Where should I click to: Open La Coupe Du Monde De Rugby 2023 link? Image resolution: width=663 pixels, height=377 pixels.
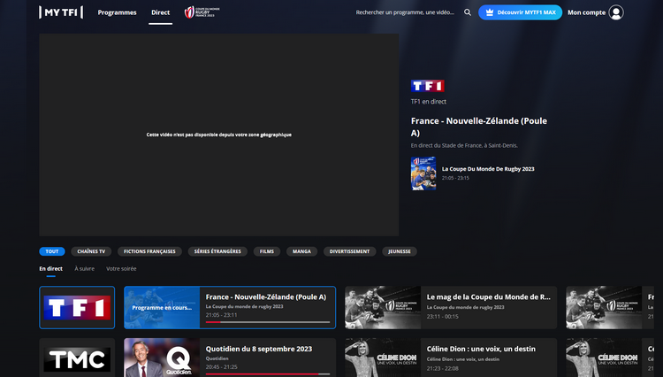click(488, 169)
